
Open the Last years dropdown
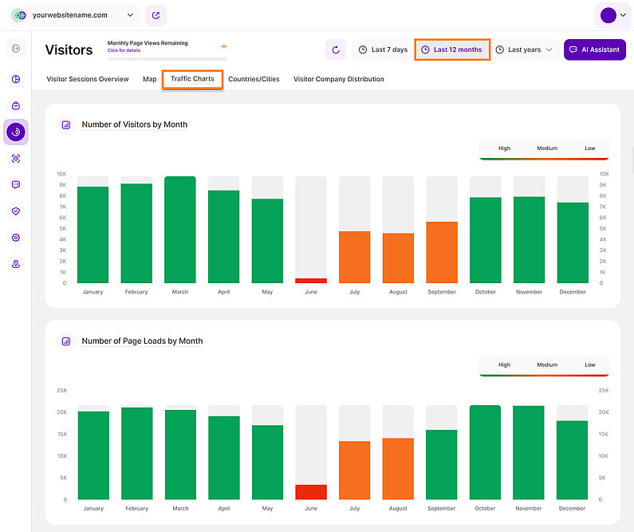coord(524,49)
